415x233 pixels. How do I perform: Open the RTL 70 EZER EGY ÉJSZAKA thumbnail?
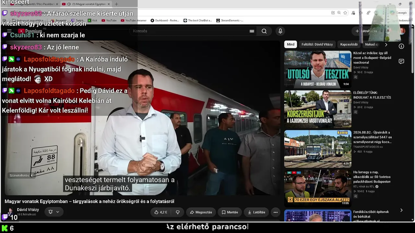point(318,188)
